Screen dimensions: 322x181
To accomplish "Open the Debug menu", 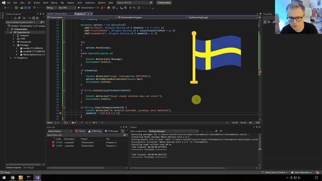I will coord(54,3).
